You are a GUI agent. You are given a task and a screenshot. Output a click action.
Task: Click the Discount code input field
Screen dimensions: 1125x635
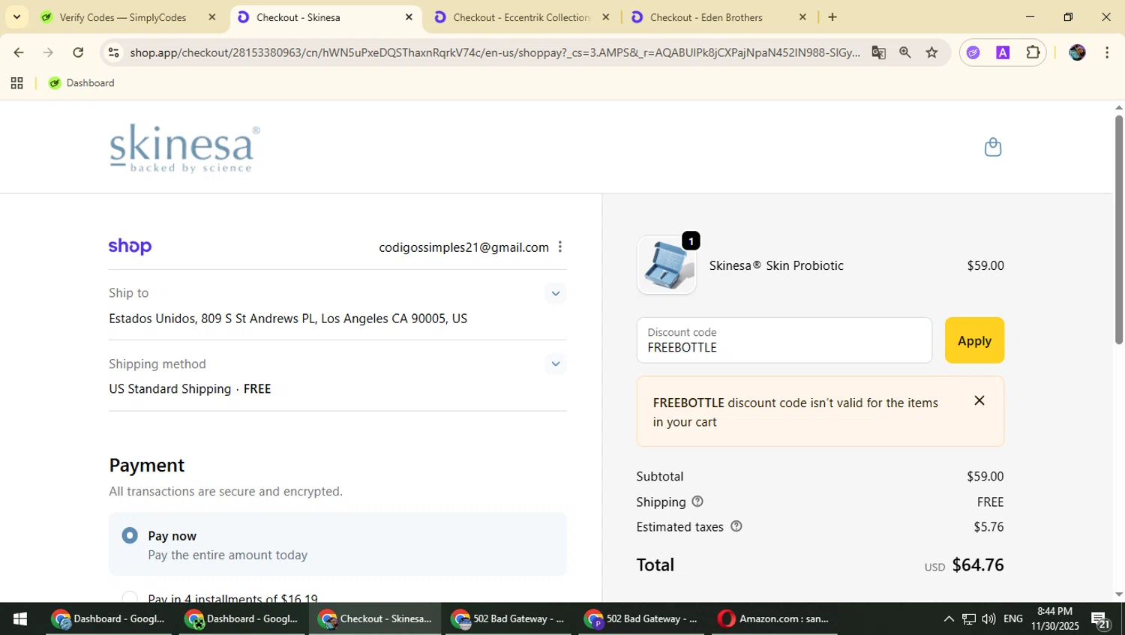tap(784, 340)
